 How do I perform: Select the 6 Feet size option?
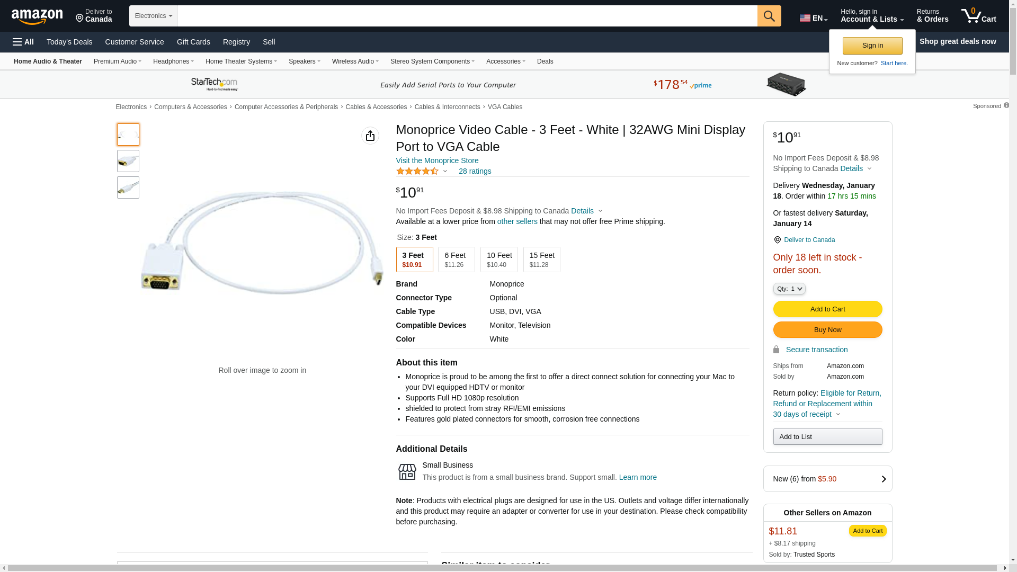456,260
